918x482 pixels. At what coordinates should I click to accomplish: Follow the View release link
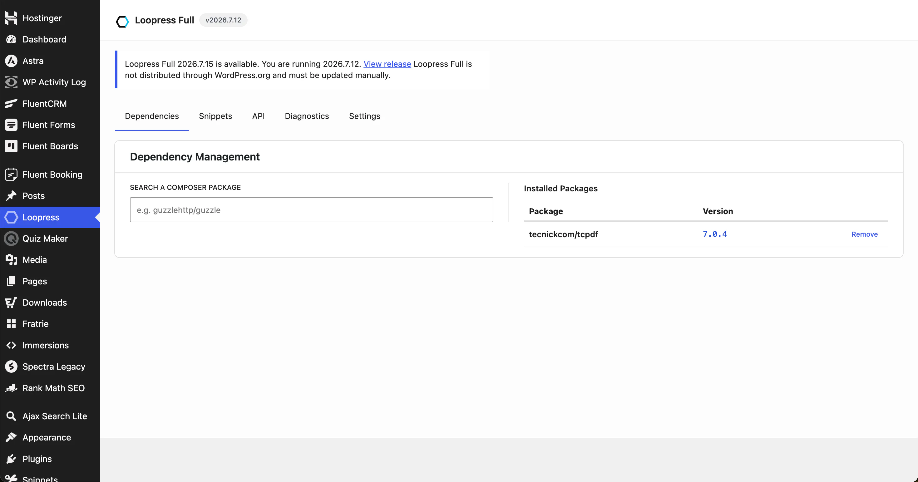[x=387, y=64]
